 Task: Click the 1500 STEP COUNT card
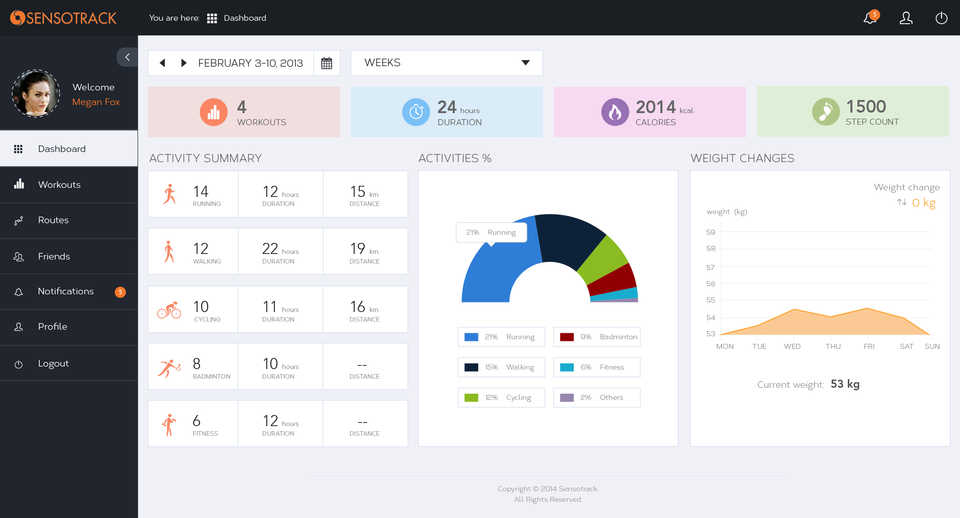(x=853, y=112)
